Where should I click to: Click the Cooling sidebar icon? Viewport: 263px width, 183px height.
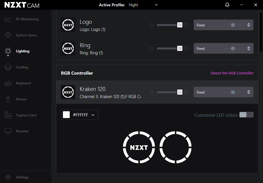(8, 67)
